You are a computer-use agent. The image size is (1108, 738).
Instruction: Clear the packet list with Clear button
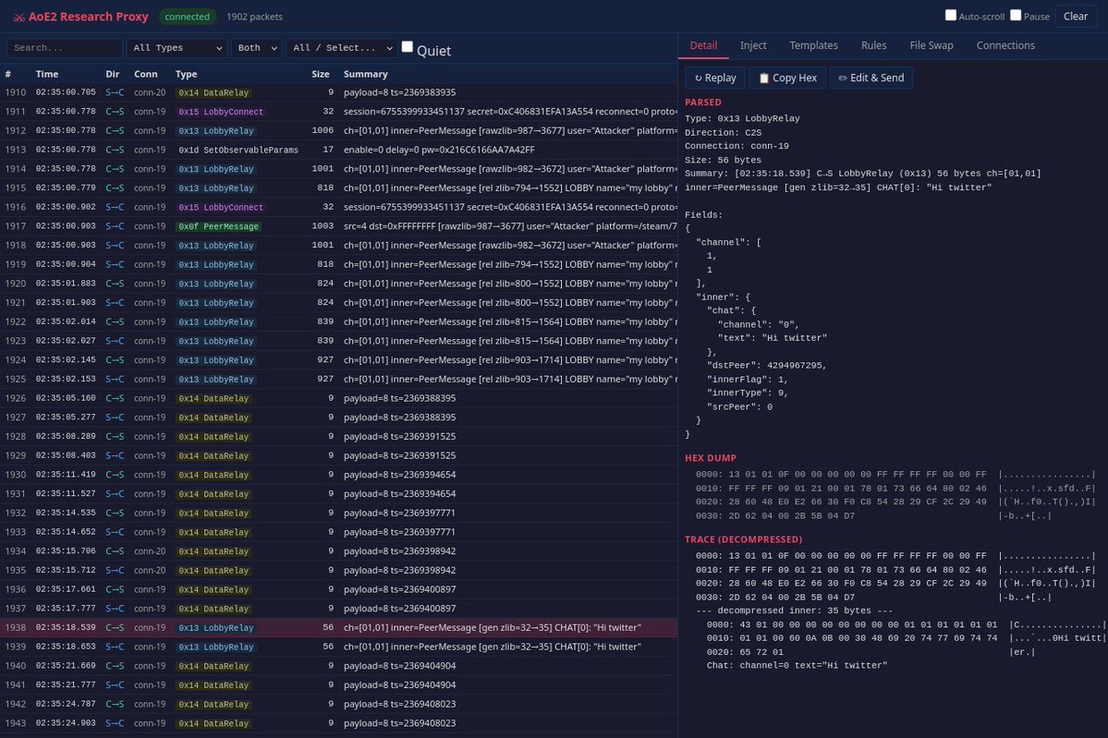pyautogui.click(x=1076, y=17)
